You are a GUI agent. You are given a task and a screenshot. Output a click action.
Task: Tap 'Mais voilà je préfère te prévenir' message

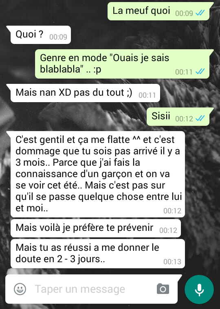coord(96,228)
